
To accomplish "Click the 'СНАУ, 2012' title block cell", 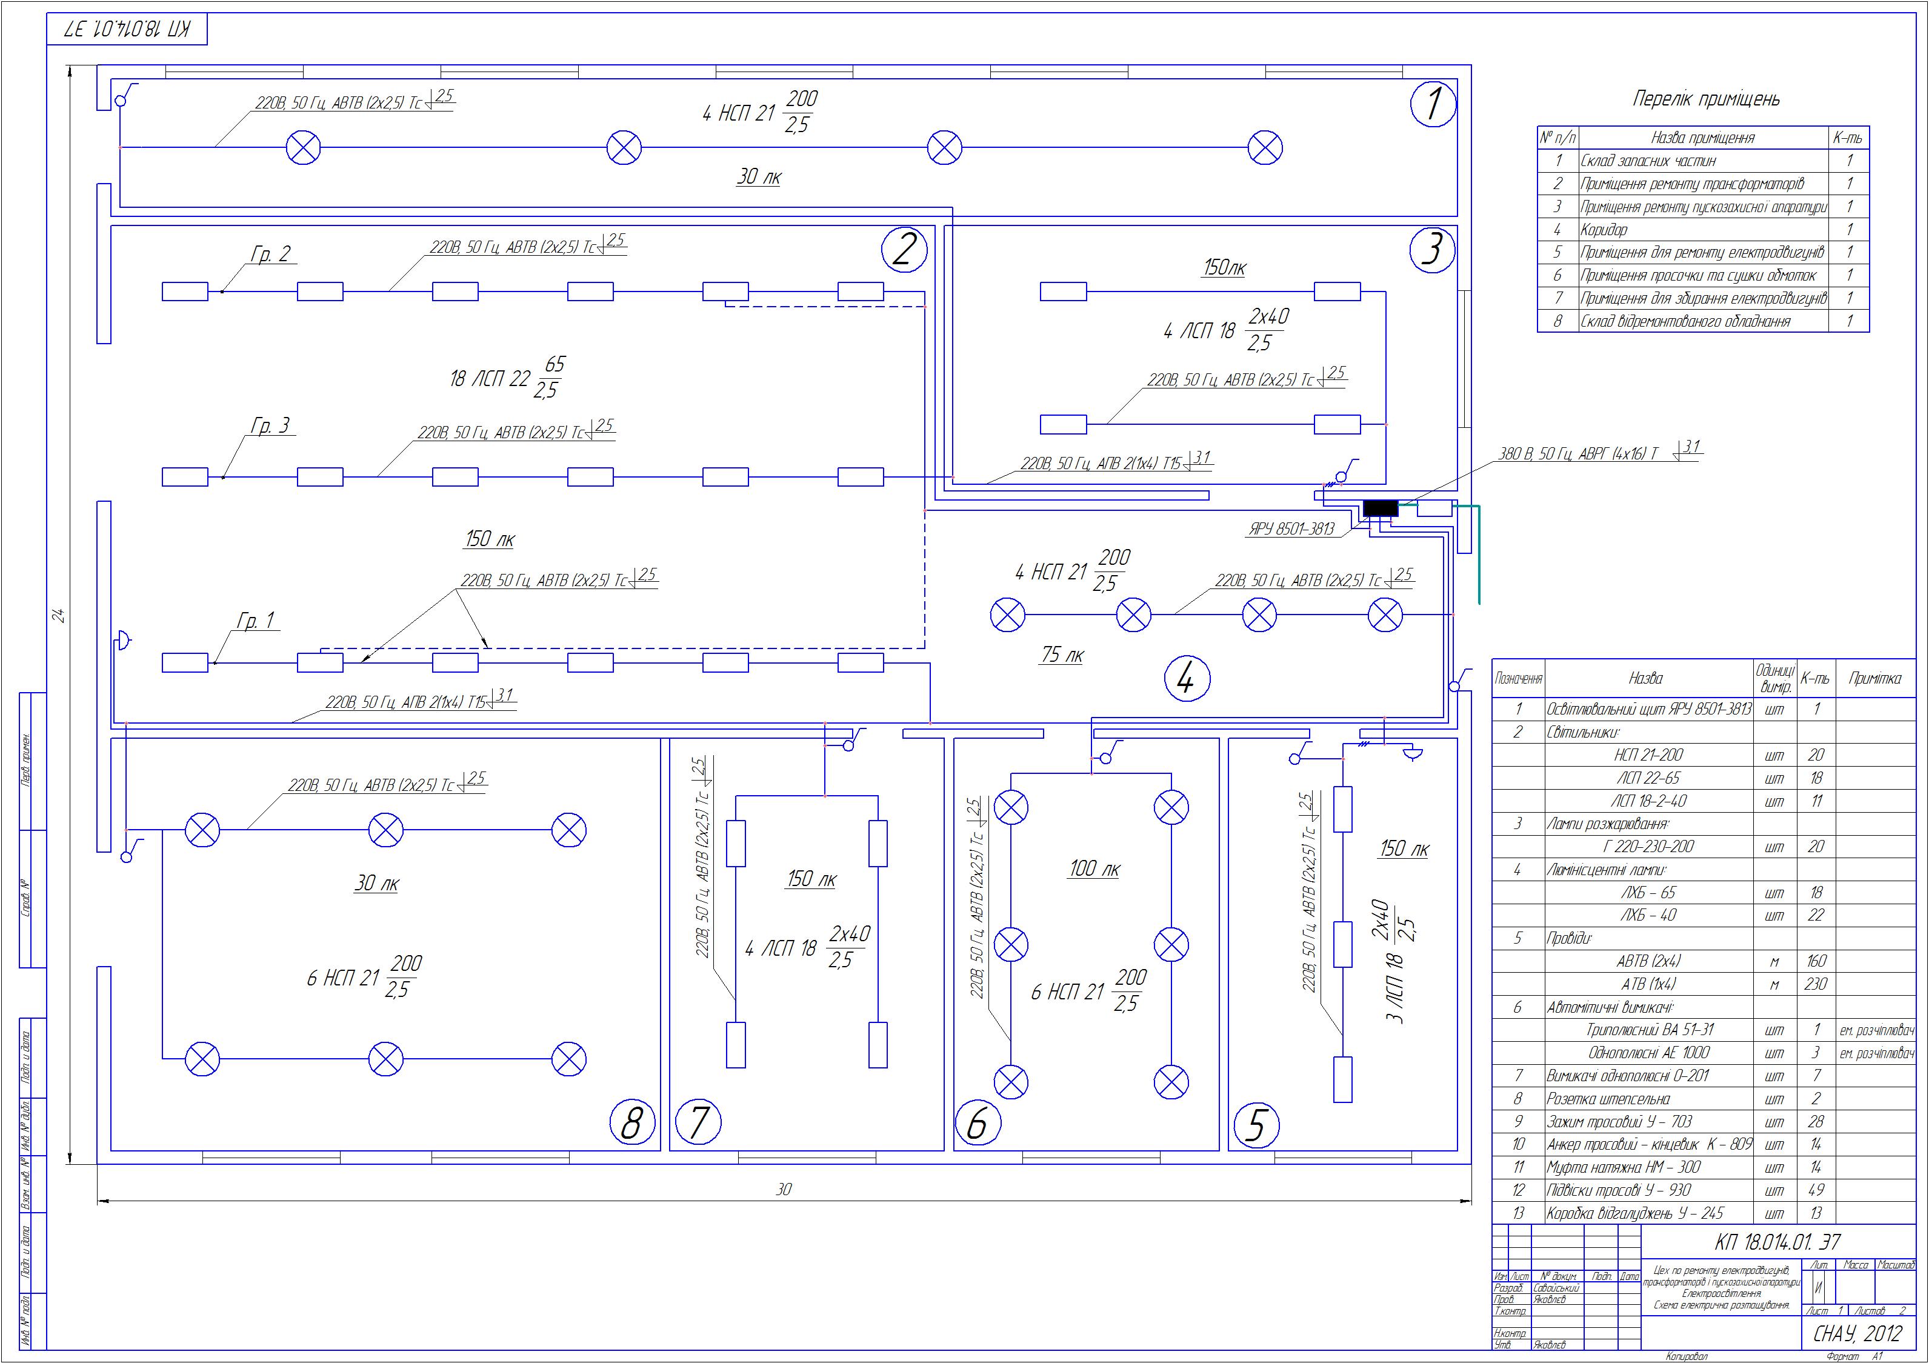I will (1857, 1333).
